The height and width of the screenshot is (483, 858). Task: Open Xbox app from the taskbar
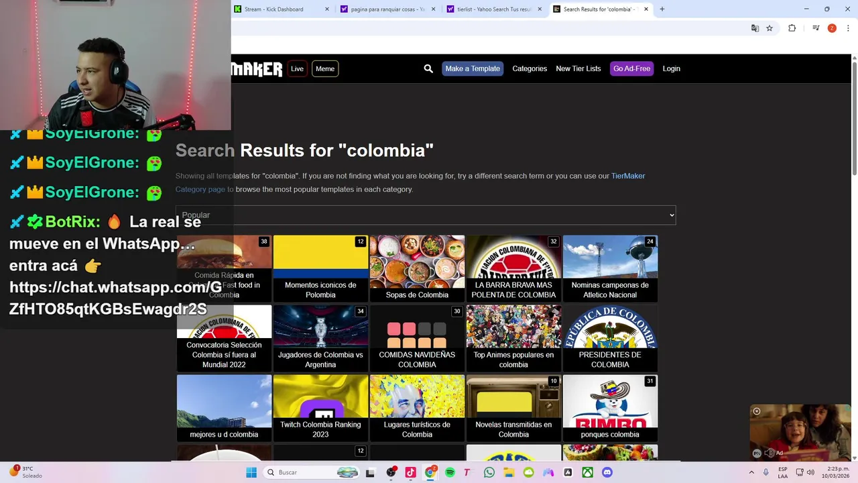pyautogui.click(x=587, y=472)
